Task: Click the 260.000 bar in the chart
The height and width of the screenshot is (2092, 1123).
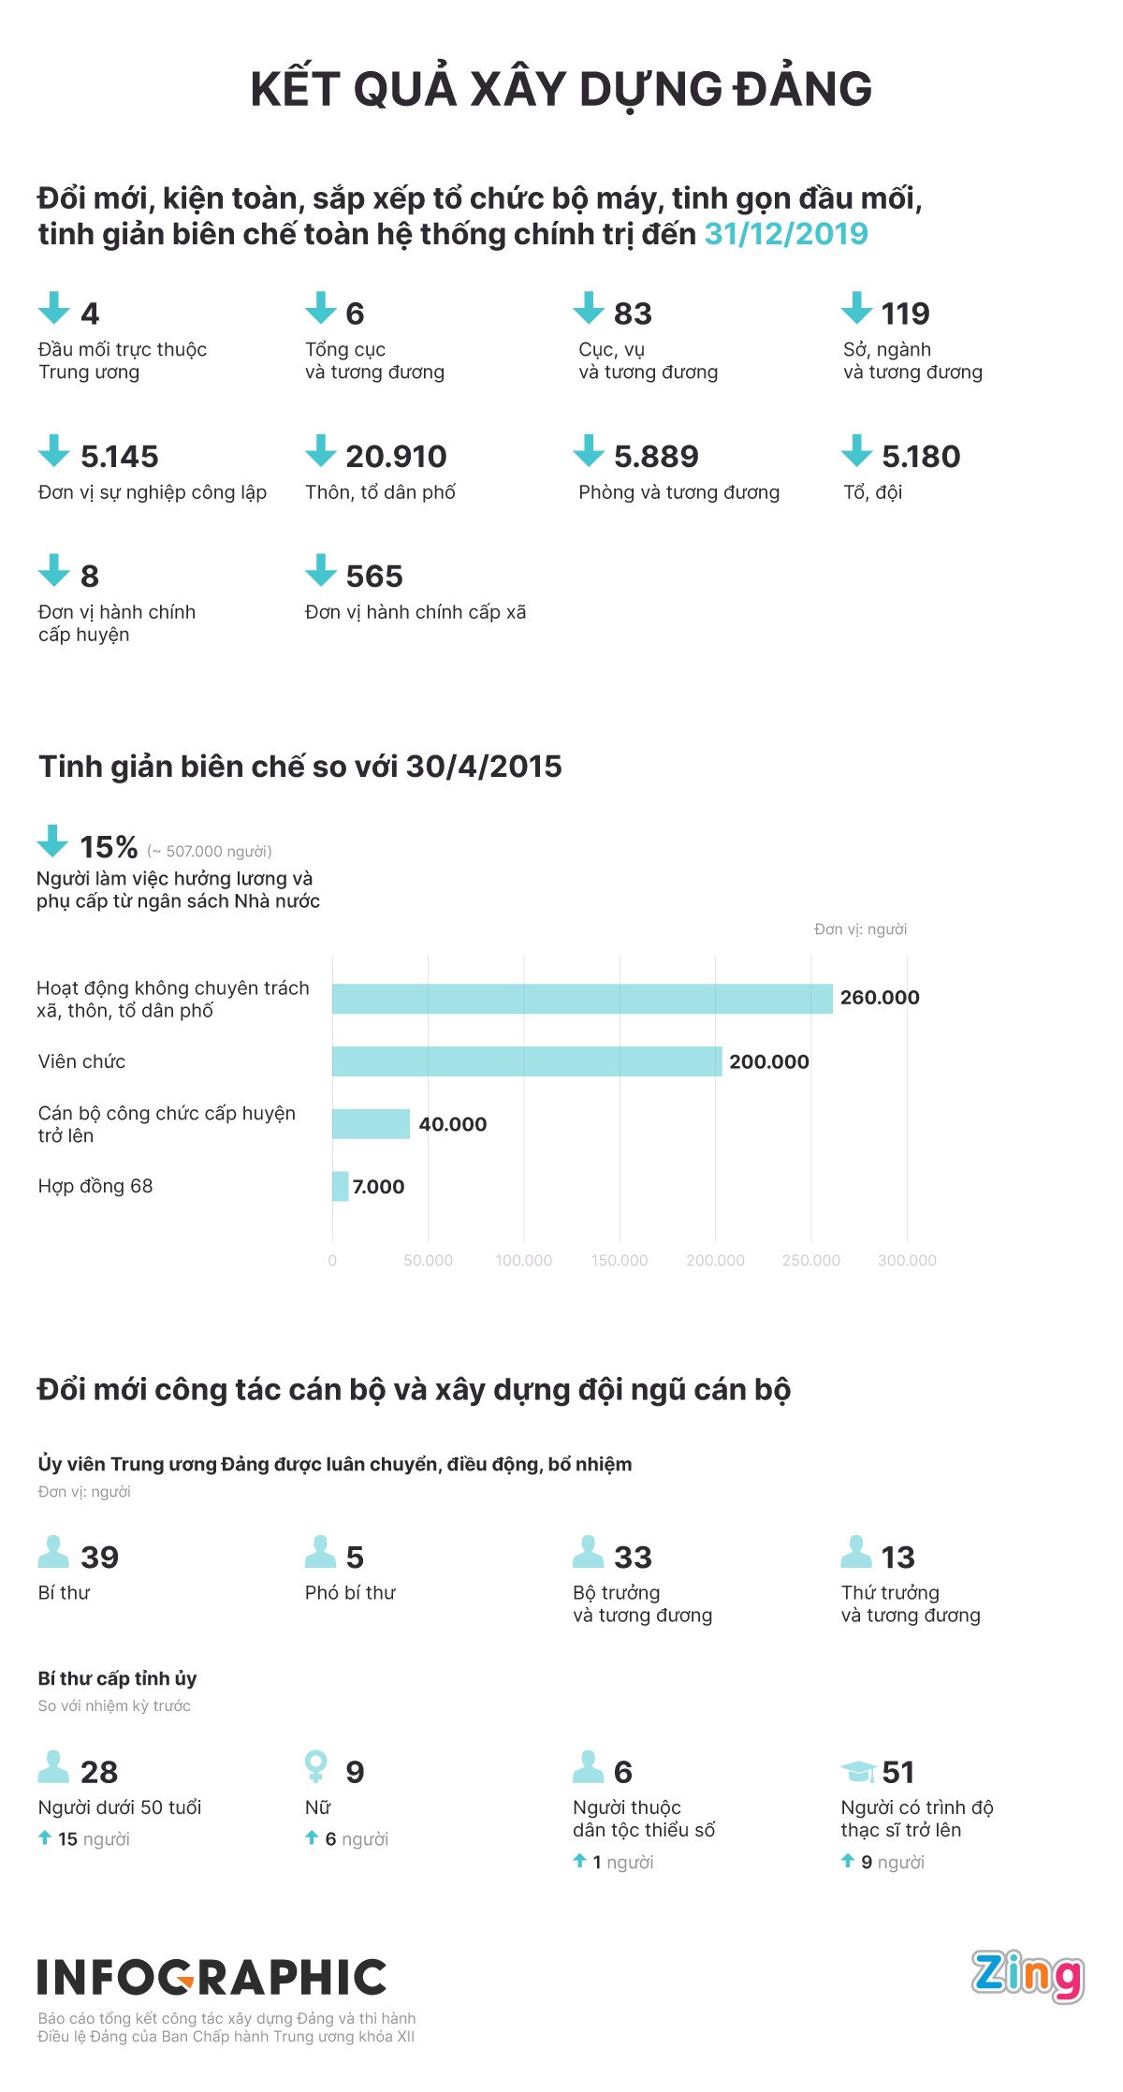Action: (x=582, y=999)
